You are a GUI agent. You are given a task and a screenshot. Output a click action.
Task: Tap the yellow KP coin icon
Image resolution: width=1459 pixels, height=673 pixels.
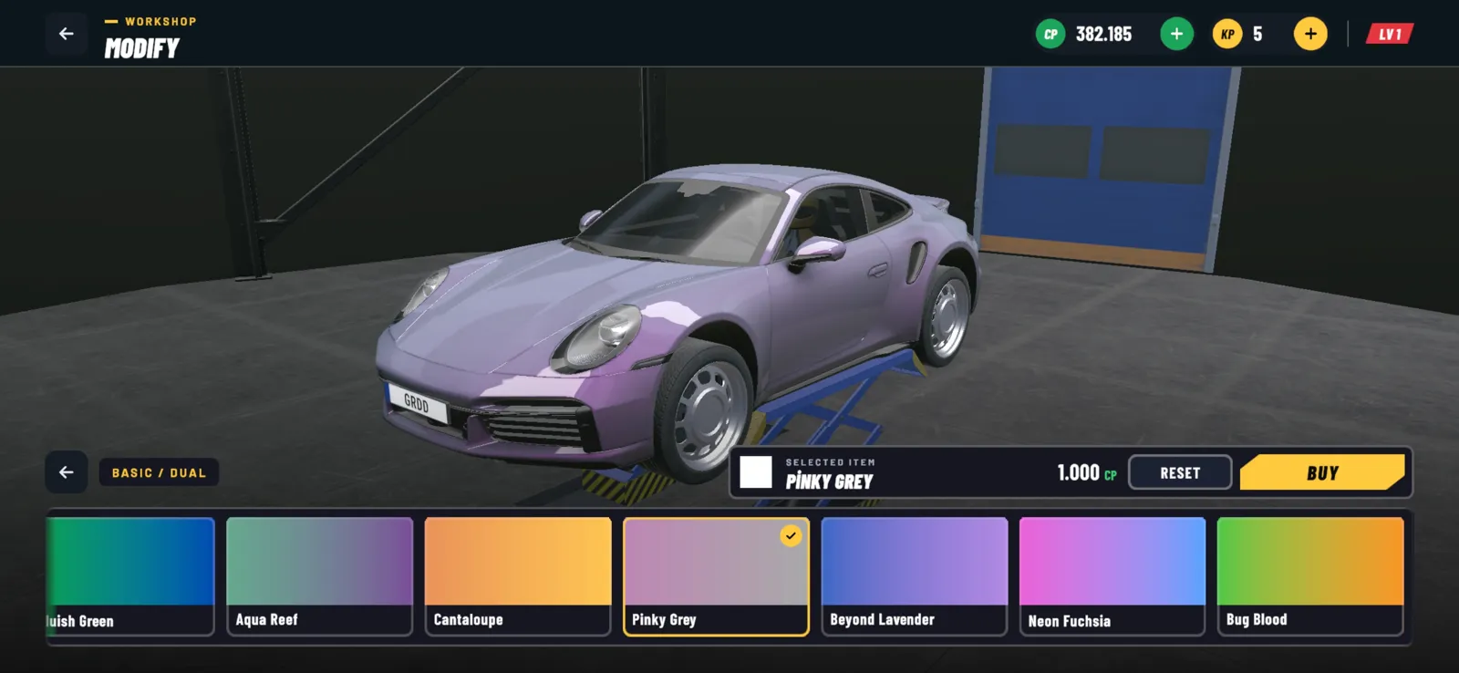point(1227,34)
